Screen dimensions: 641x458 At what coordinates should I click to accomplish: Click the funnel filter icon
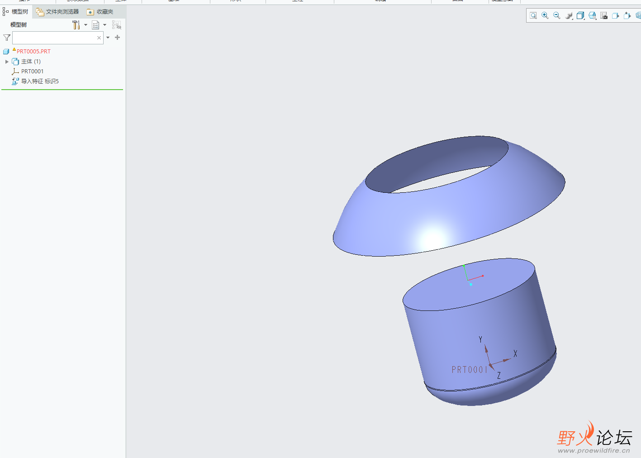7,38
